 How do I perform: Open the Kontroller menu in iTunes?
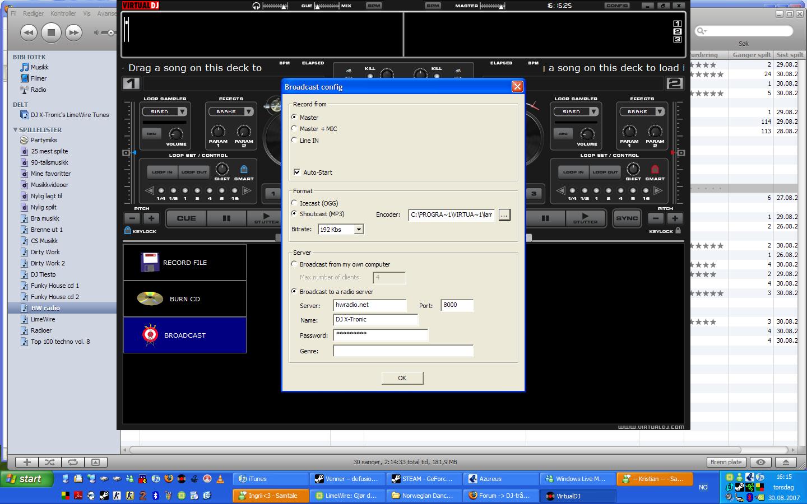pos(63,13)
